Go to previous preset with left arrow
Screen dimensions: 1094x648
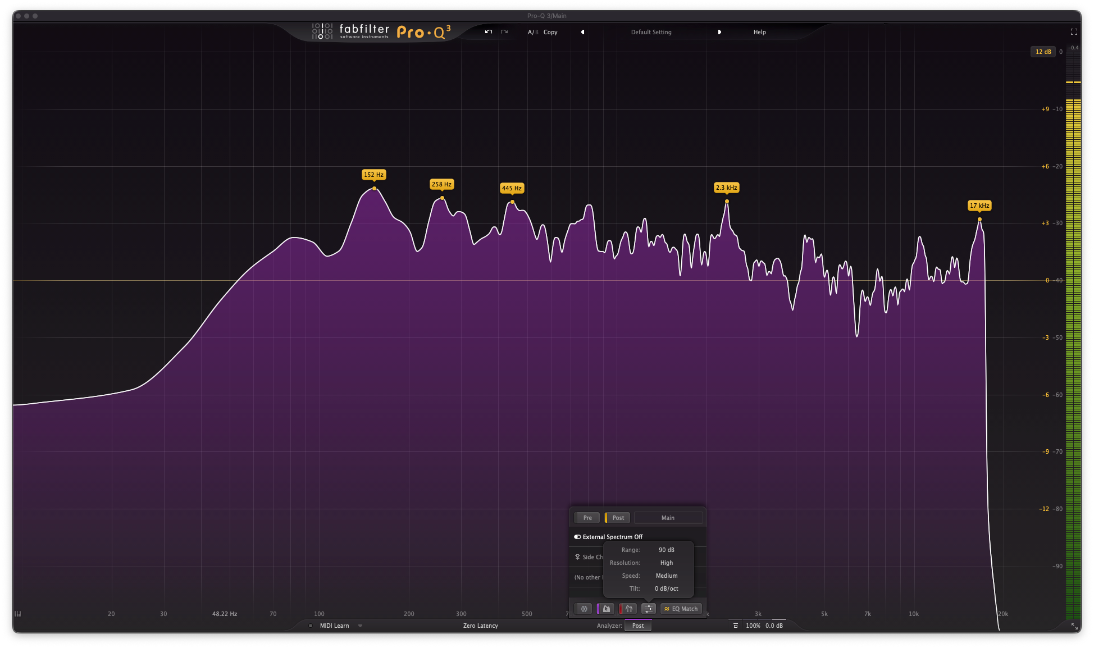(582, 32)
